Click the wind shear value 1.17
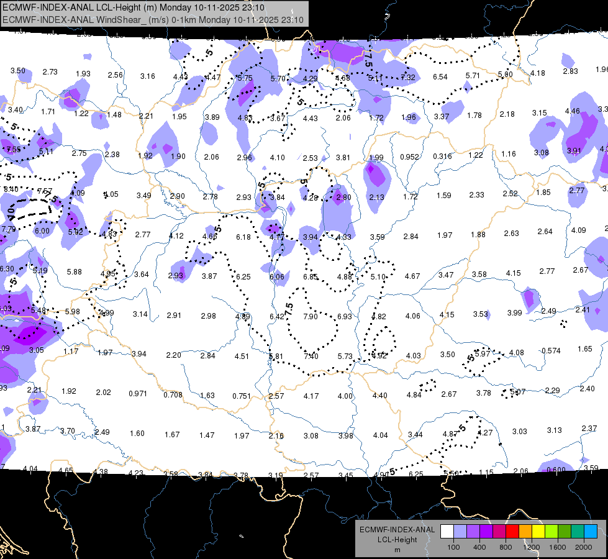The width and height of the screenshot is (608, 559). point(71,352)
